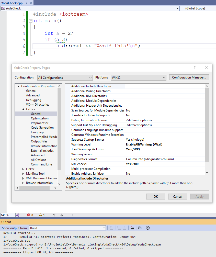Select Command Line tree item
This screenshot has width=216, height=257.
(x=41, y=164)
